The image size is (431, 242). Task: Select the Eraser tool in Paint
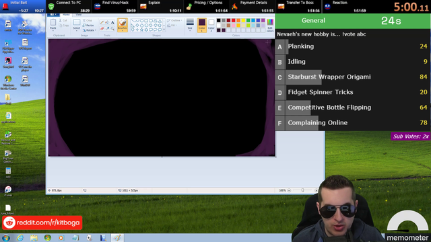click(102, 28)
